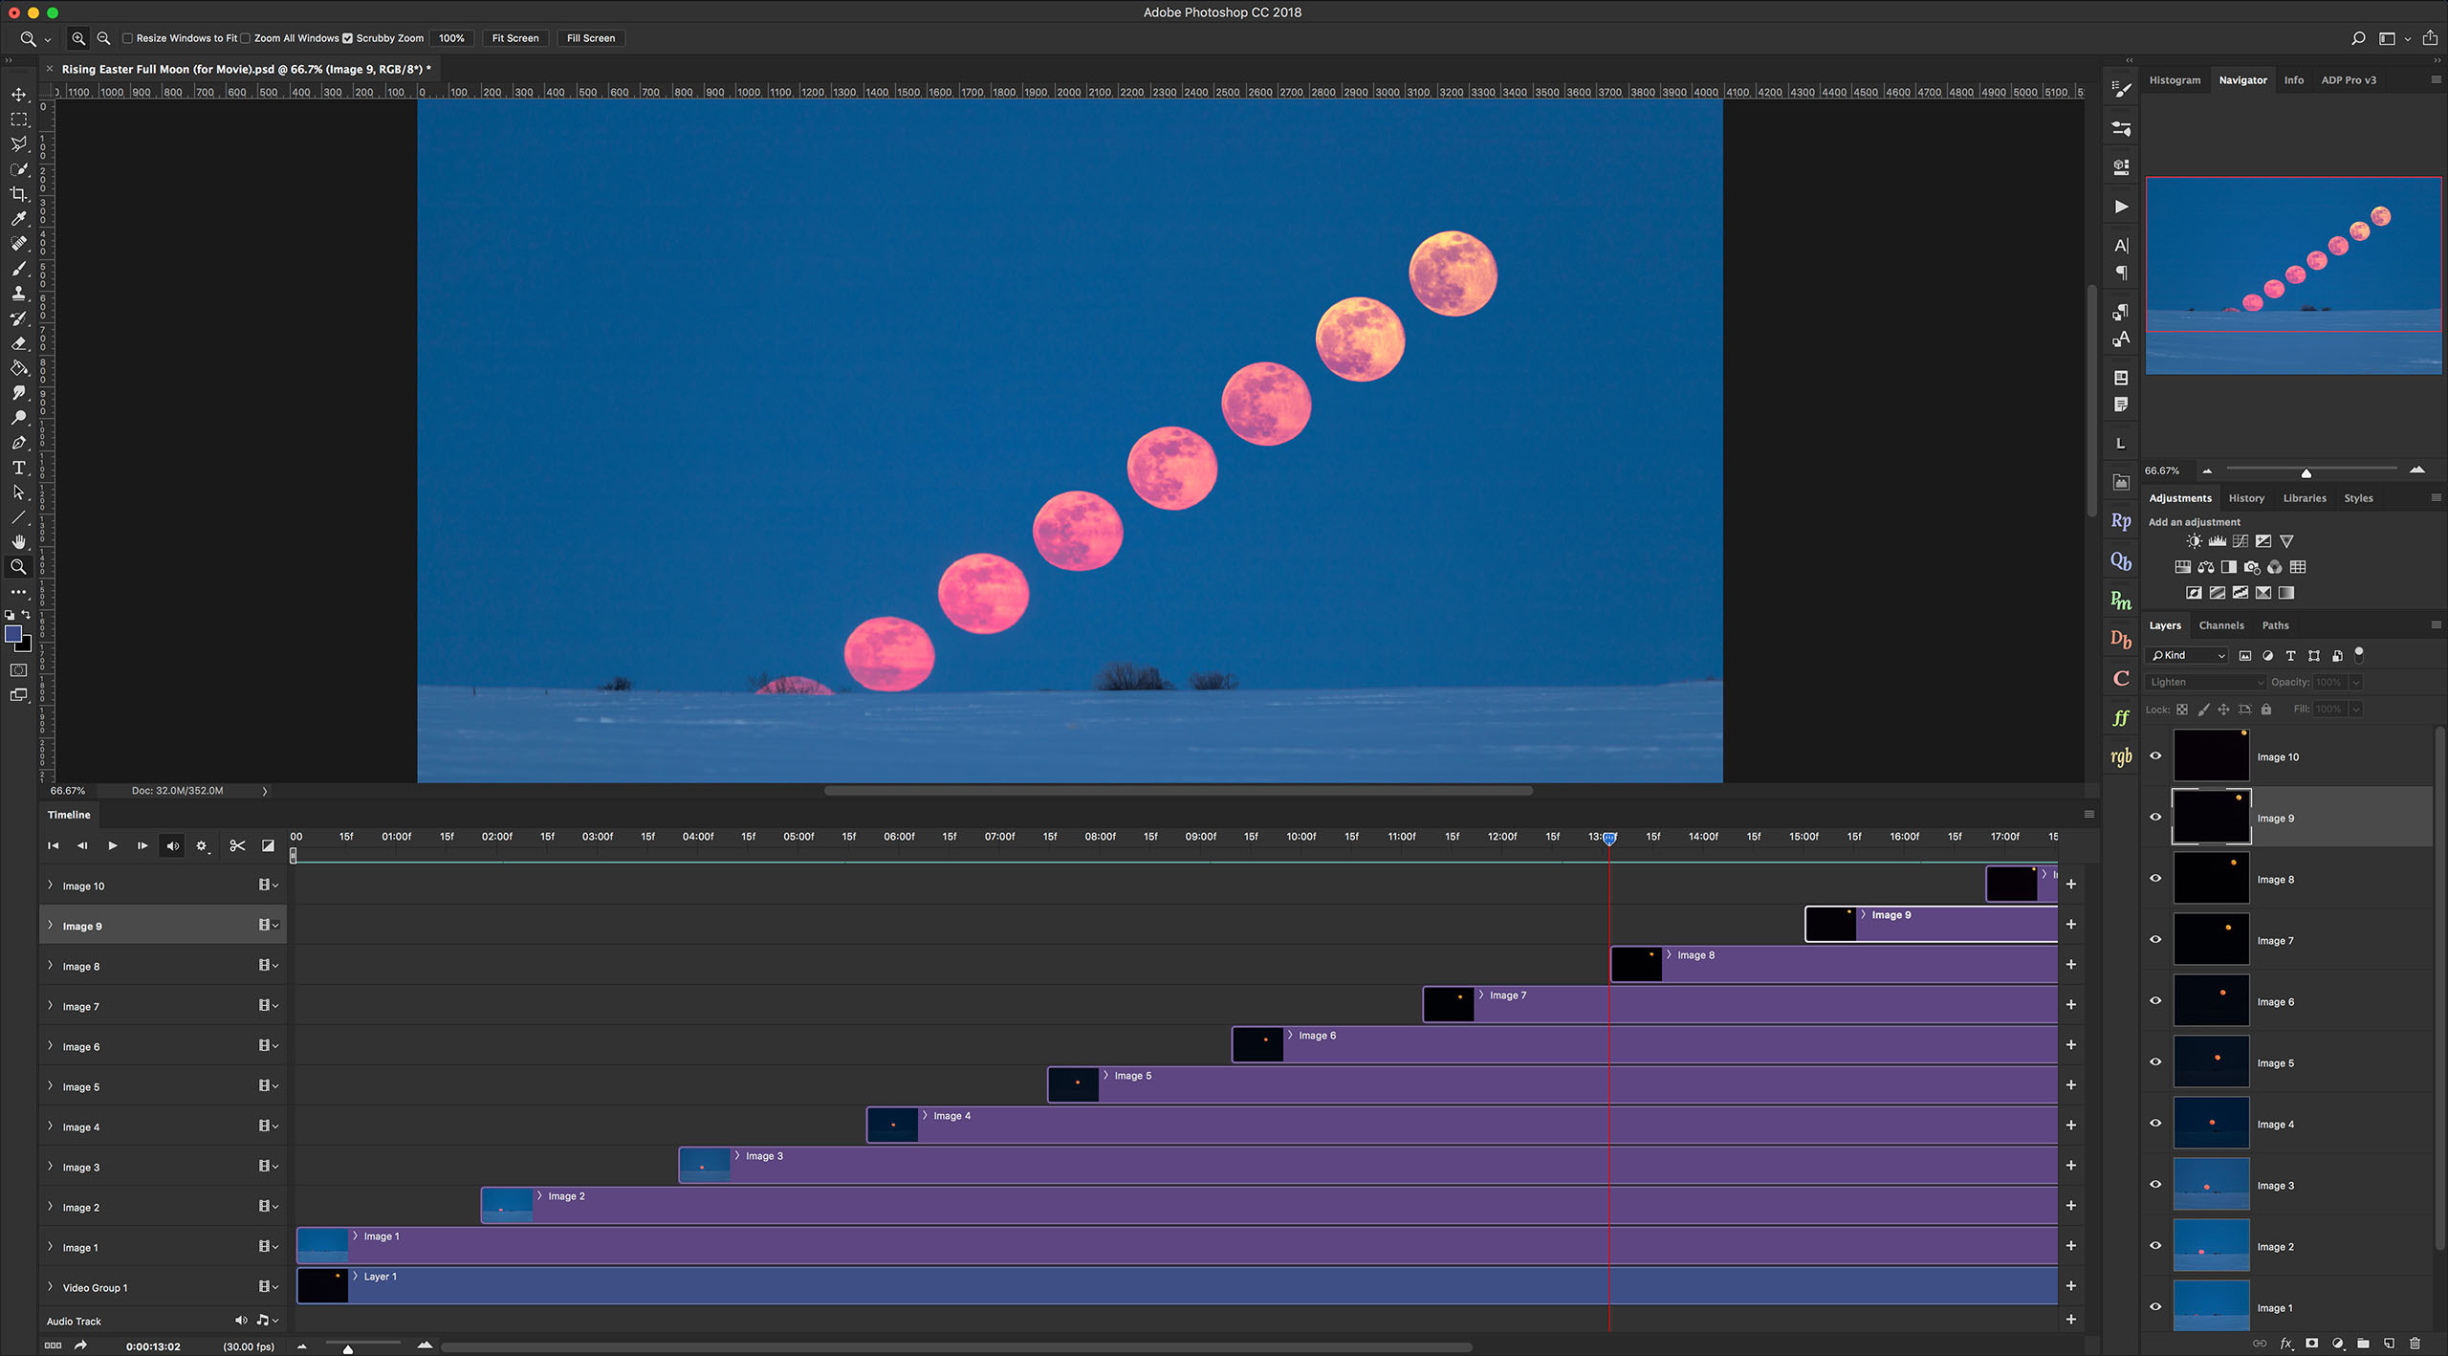Image resolution: width=2448 pixels, height=1356 pixels.
Task: Switch to the Histogram tab
Action: [x=2175, y=79]
